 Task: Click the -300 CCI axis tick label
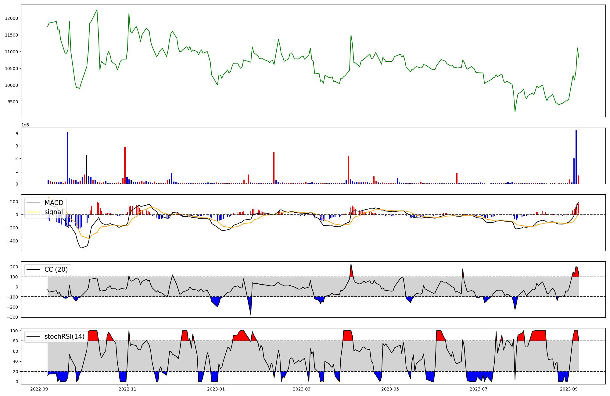13,317
